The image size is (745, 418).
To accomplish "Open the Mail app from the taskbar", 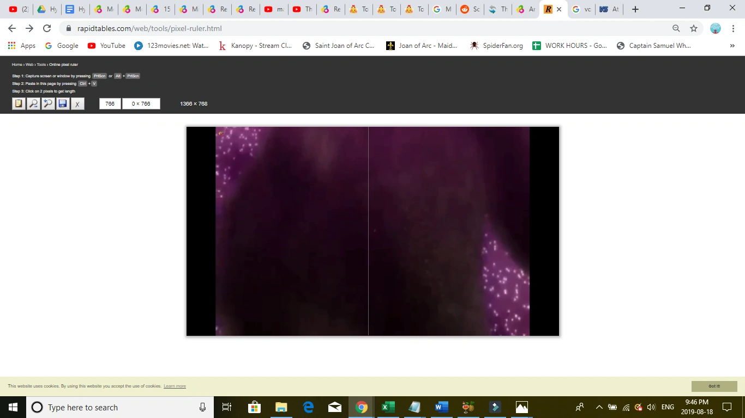I will pyautogui.click(x=334, y=407).
